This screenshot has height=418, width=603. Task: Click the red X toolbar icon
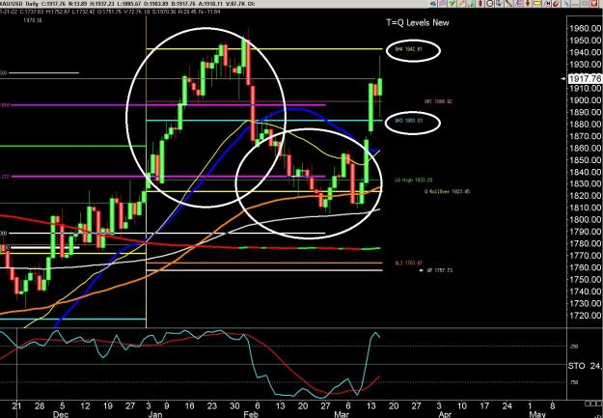tap(594, 4)
